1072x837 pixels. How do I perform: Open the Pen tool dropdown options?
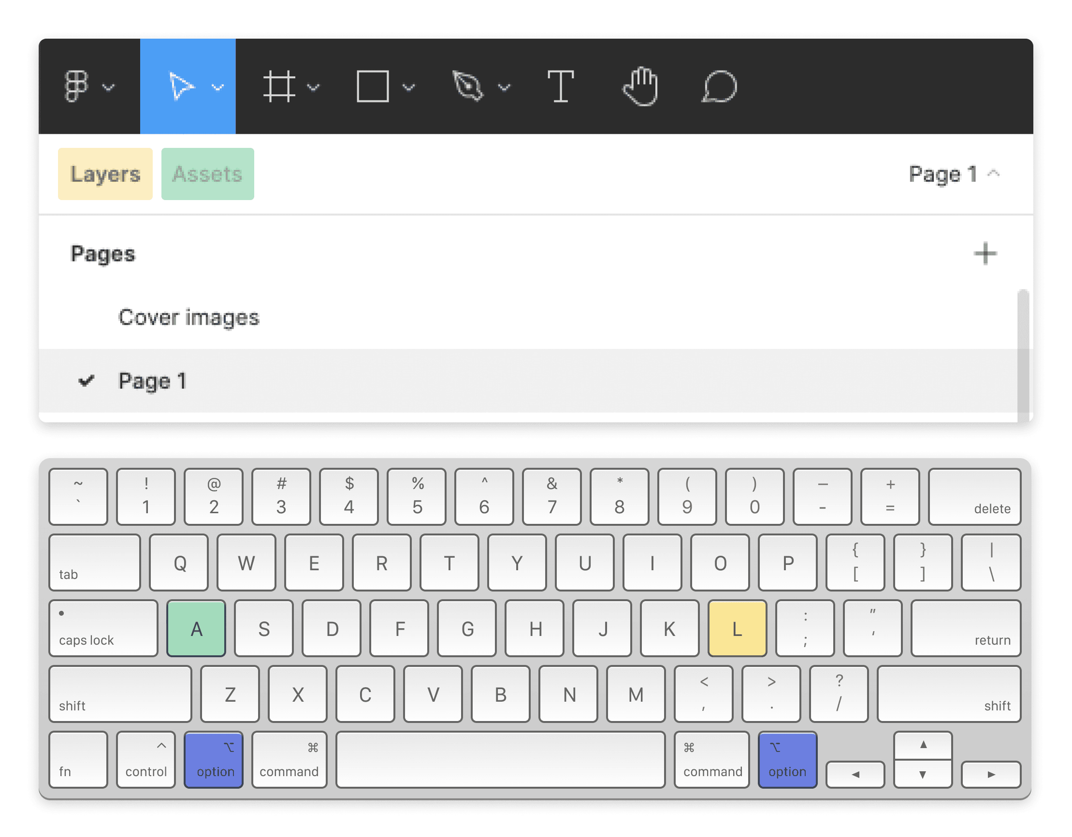point(504,87)
